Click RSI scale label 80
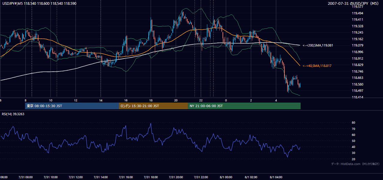The width and height of the screenshot is (383, 180). tap(353, 123)
